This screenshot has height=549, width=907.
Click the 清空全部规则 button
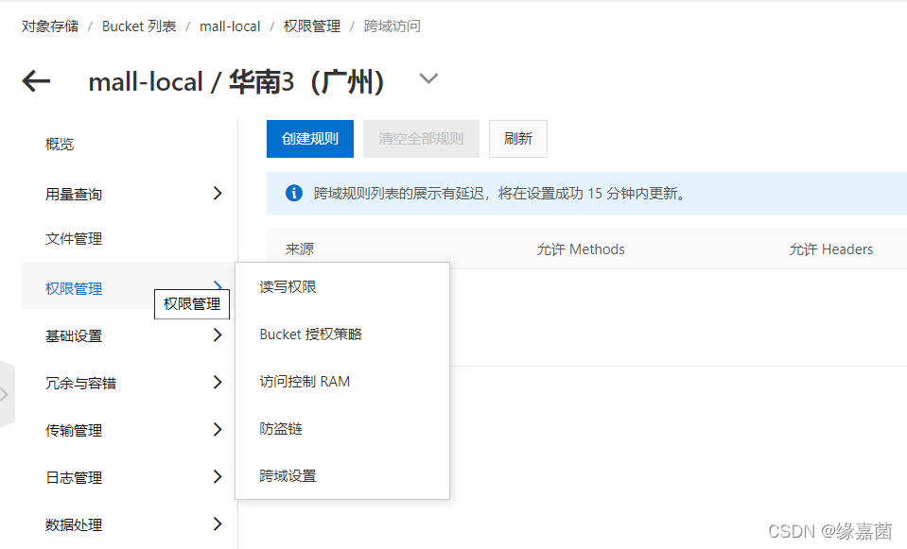[421, 139]
